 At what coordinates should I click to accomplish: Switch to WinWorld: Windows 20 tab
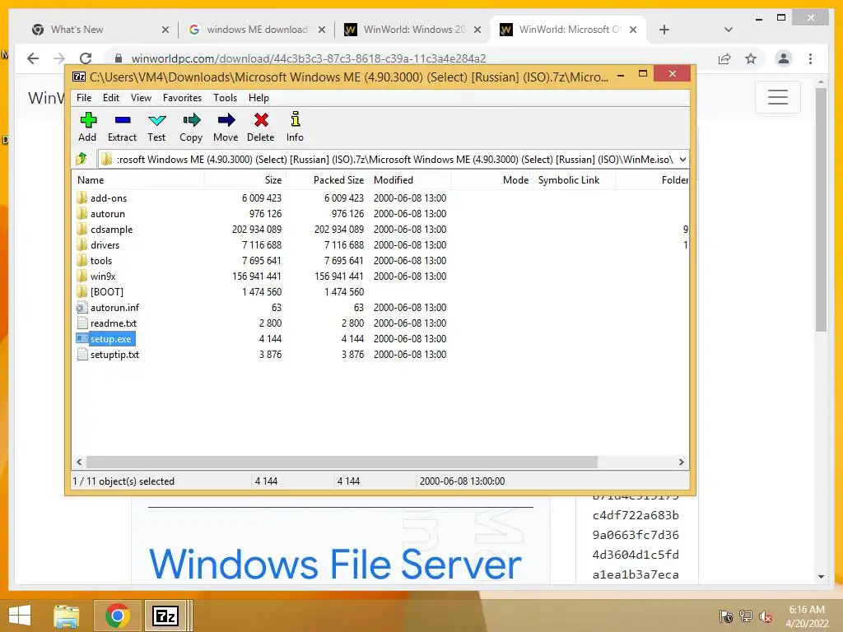414,30
